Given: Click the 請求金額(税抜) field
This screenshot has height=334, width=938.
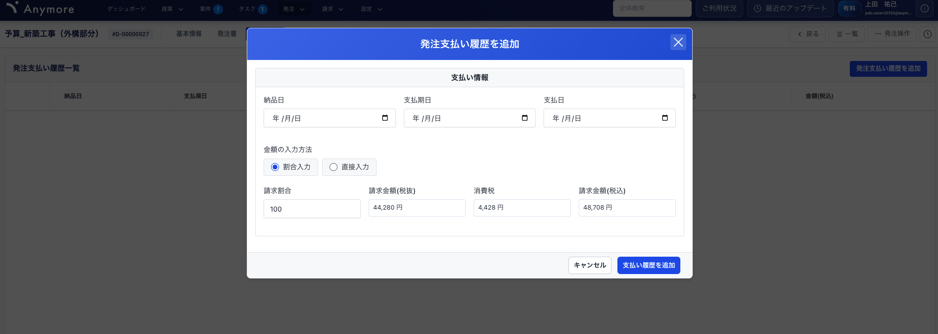Looking at the screenshot, I should [x=417, y=208].
